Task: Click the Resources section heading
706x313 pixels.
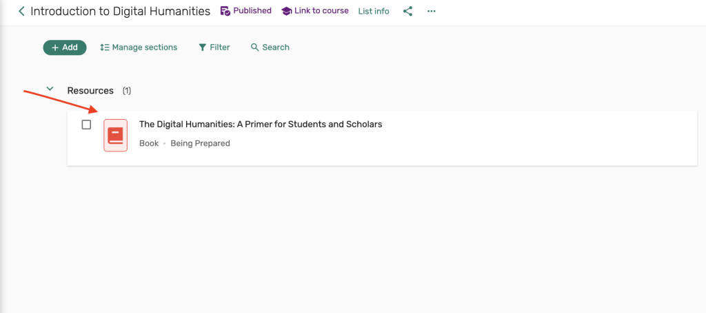Action: tap(90, 91)
